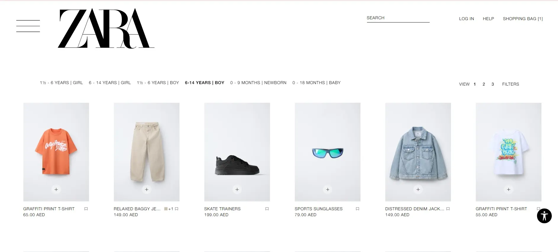Switch to view option 3

click(493, 84)
